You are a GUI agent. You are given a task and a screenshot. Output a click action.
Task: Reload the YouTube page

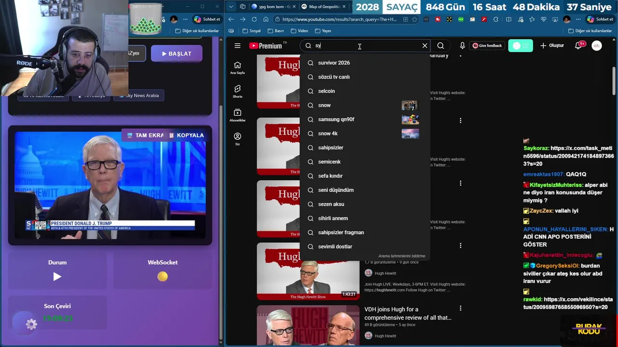click(254, 19)
